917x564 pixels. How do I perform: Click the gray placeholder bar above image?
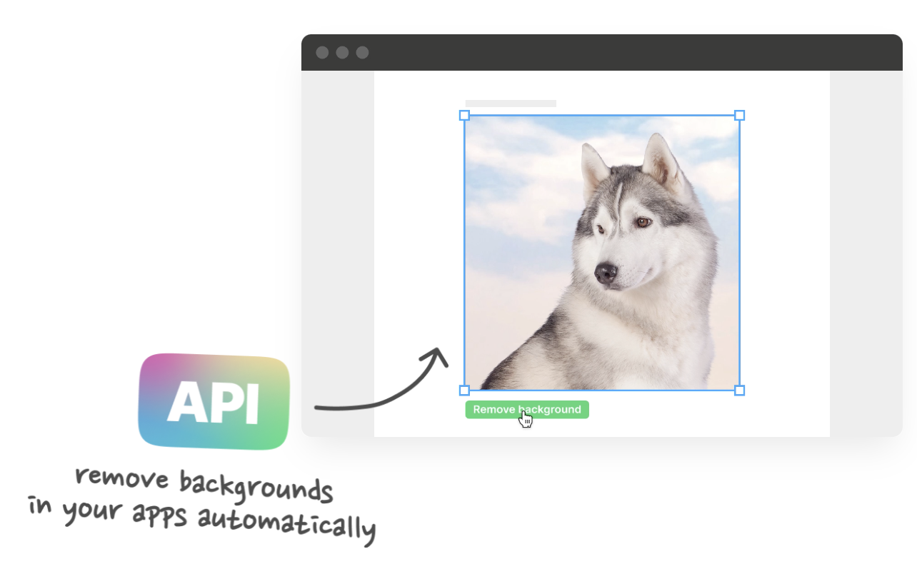[510, 102]
